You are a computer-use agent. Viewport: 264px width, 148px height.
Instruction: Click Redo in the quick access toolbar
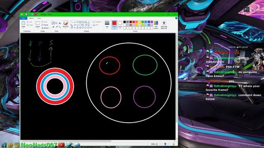click(33, 15)
